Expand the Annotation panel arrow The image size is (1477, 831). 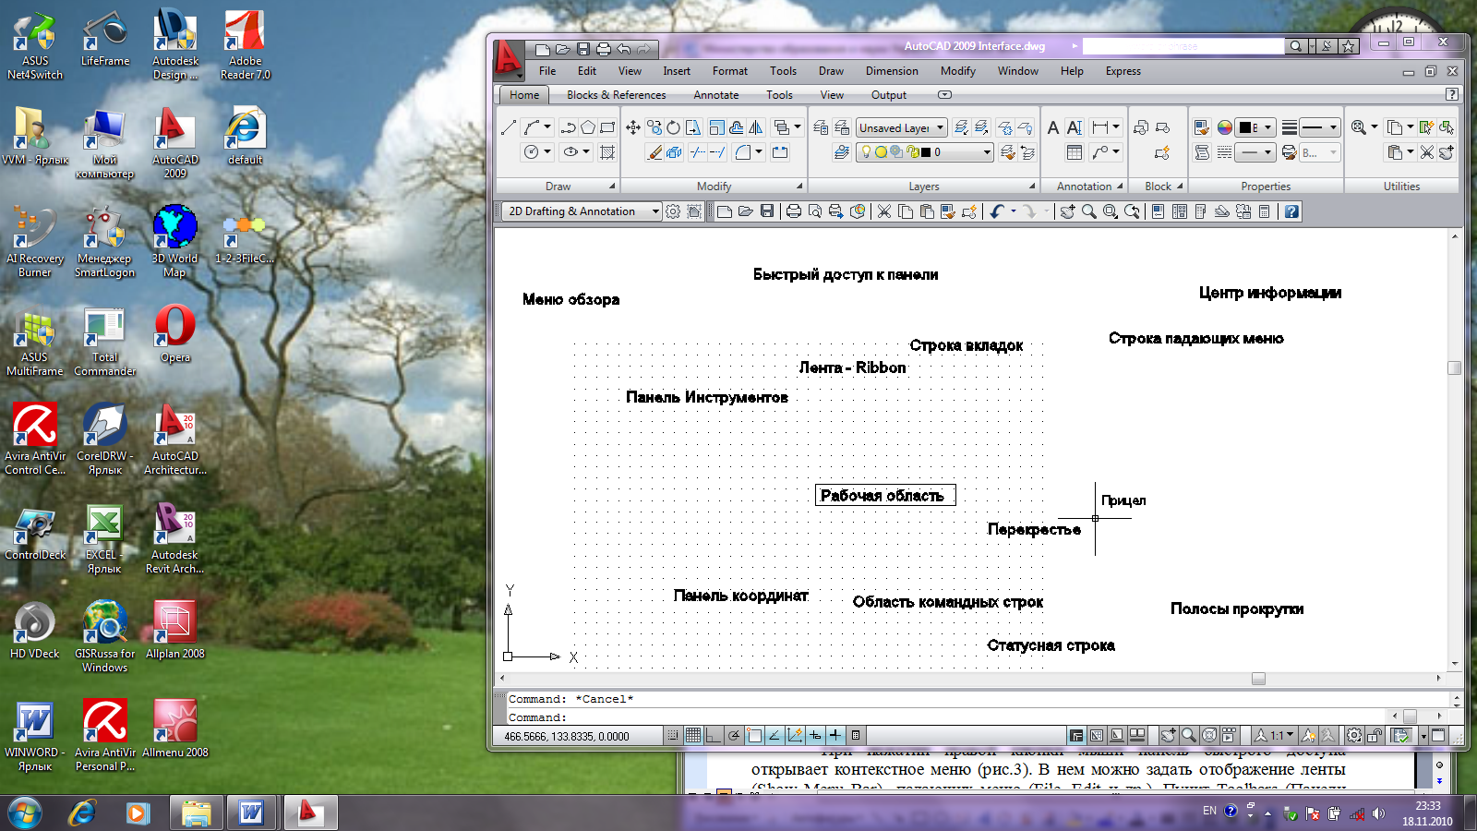1120,187
